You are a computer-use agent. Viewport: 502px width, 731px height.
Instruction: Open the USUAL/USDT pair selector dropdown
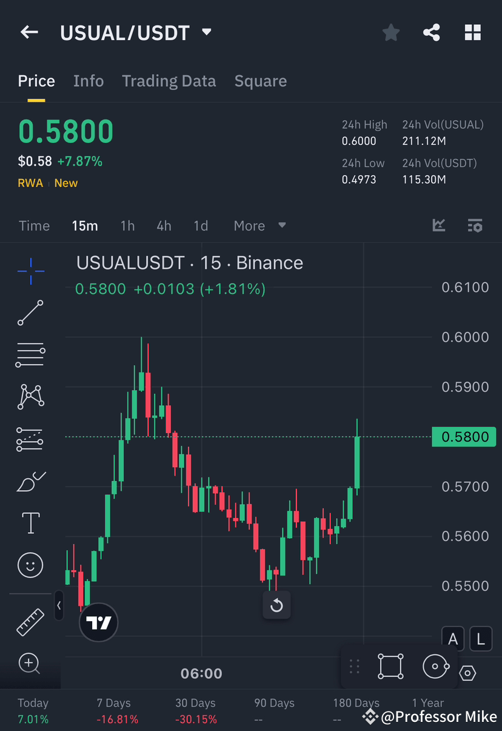point(206,33)
